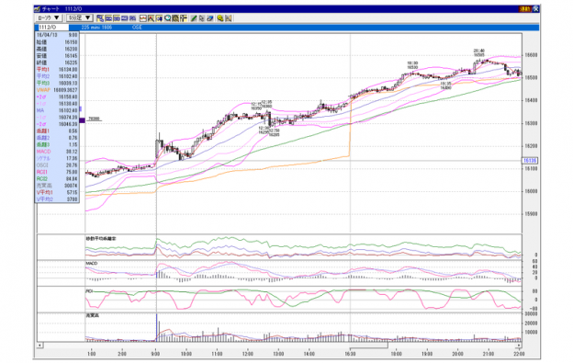This screenshot has height=363, width=573.
Task: Toggle the 連動 link button in title bar
Action: tap(525, 8)
